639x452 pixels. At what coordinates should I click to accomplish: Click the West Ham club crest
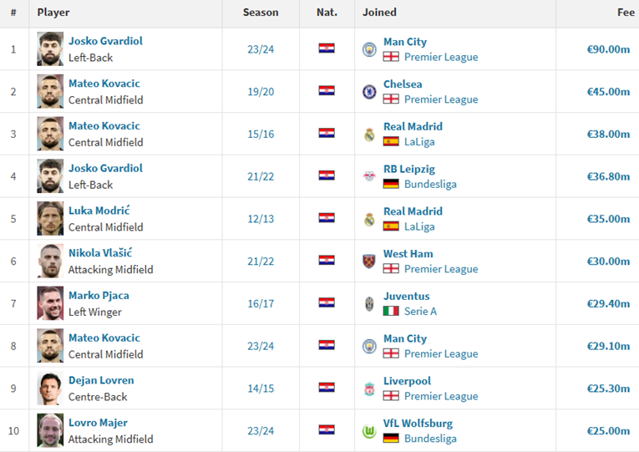coord(369,261)
